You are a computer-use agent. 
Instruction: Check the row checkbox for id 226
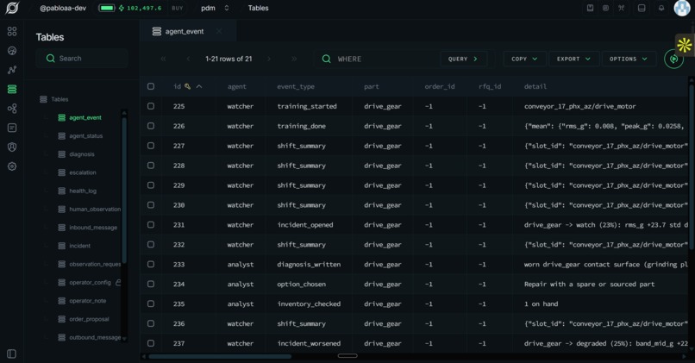[151, 126]
